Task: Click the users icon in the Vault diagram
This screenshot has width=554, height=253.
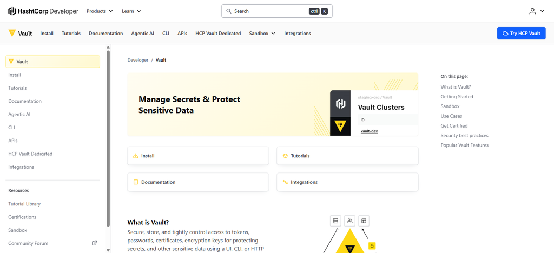Action: point(350,221)
